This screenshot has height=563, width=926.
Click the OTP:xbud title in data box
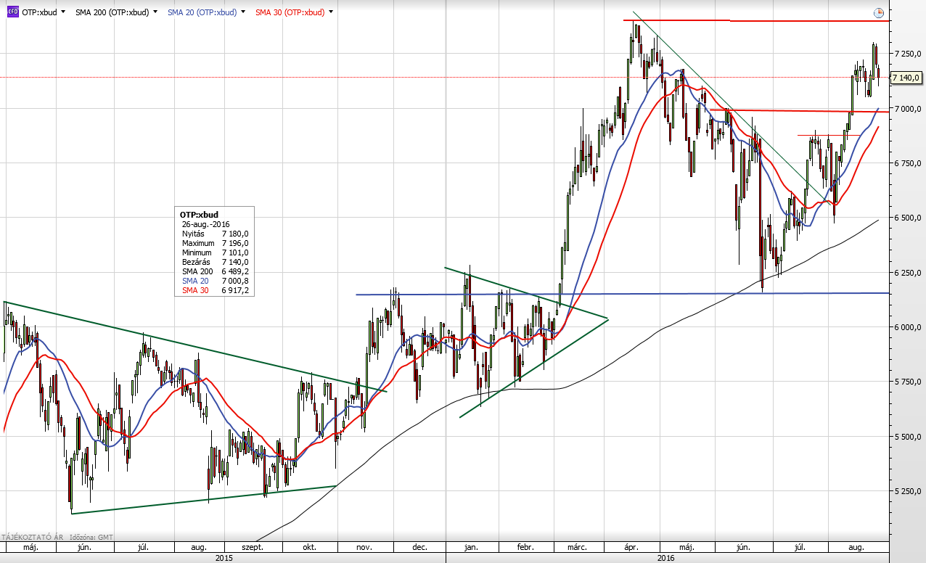pyautogui.click(x=199, y=215)
